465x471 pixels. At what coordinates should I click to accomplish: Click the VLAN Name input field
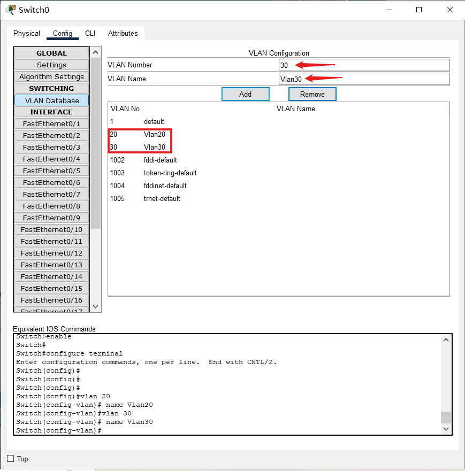tap(364, 79)
